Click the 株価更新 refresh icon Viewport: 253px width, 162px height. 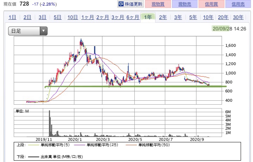121,4
